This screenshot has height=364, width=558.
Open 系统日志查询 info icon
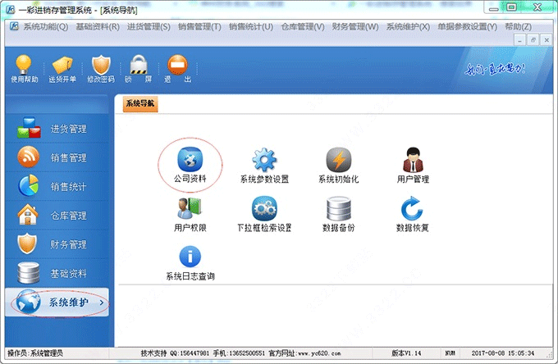coord(190,257)
